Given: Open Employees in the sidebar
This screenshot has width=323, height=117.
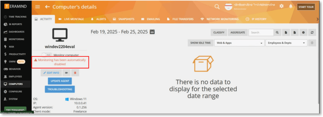Looking at the screenshot, I should [x=15, y=77].
